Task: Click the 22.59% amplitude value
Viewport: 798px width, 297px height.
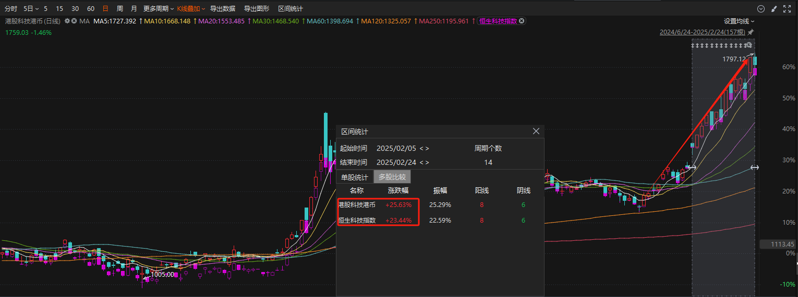Action: coord(440,221)
